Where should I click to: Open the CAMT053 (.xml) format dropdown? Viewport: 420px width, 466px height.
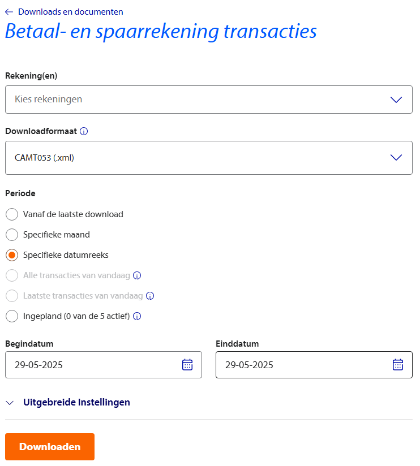pyautogui.click(x=208, y=158)
